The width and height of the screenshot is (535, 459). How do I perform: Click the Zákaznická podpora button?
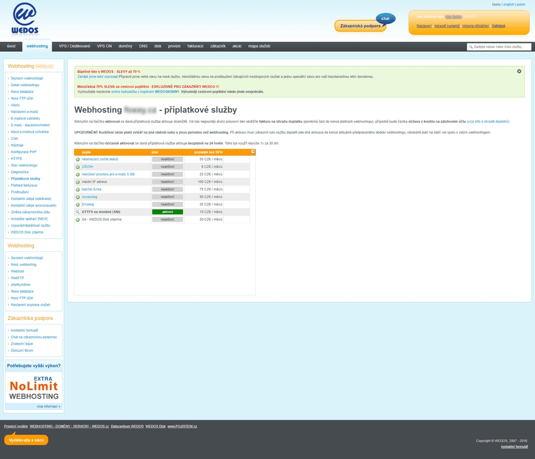coord(360,26)
